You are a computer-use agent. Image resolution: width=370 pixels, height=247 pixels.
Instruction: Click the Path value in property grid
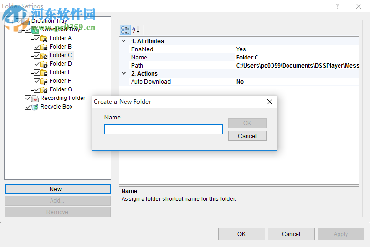pos(297,66)
